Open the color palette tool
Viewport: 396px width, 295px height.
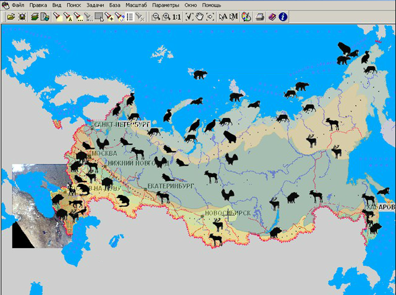tap(246, 17)
